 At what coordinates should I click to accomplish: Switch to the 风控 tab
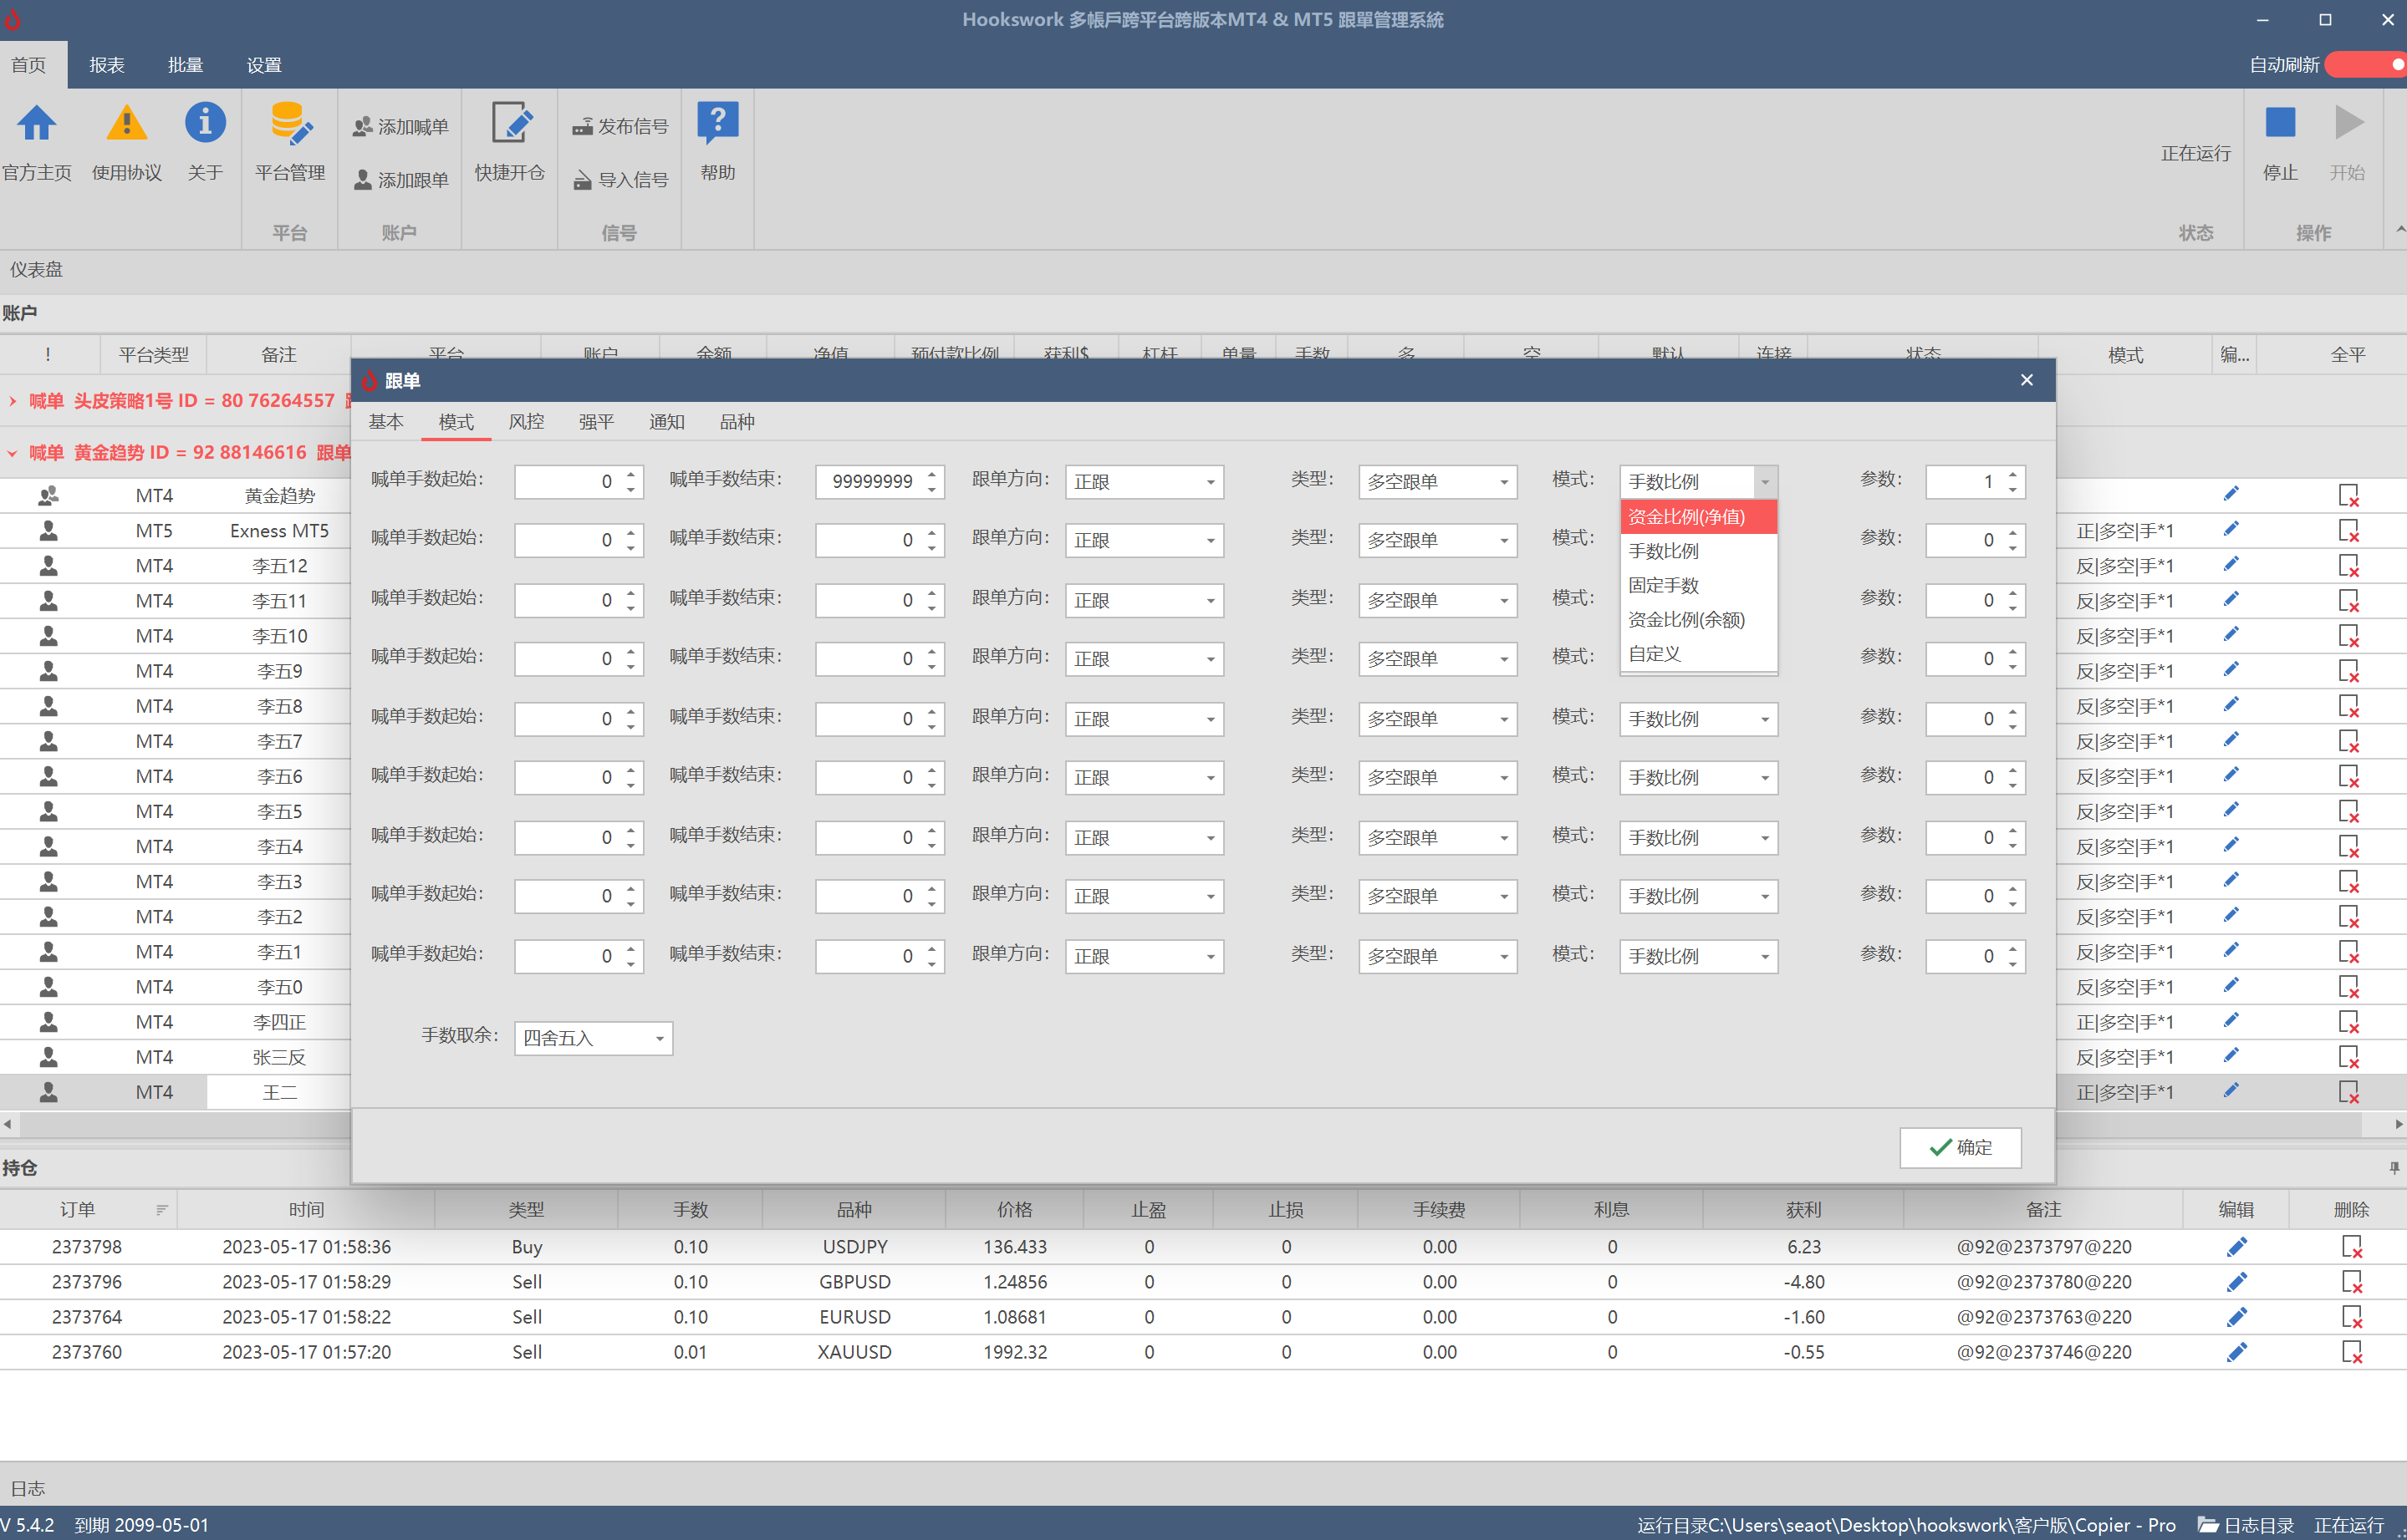(x=526, y=422)
